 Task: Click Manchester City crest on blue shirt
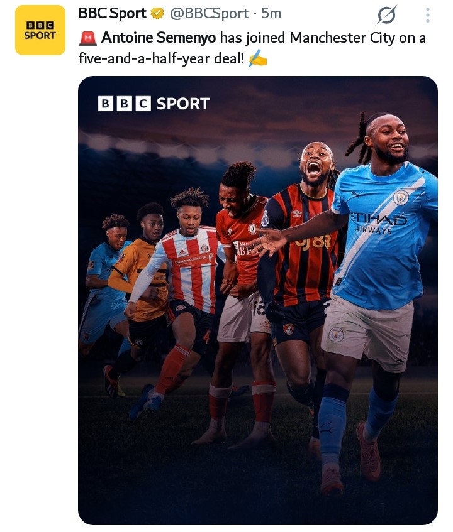pos(401,197)
